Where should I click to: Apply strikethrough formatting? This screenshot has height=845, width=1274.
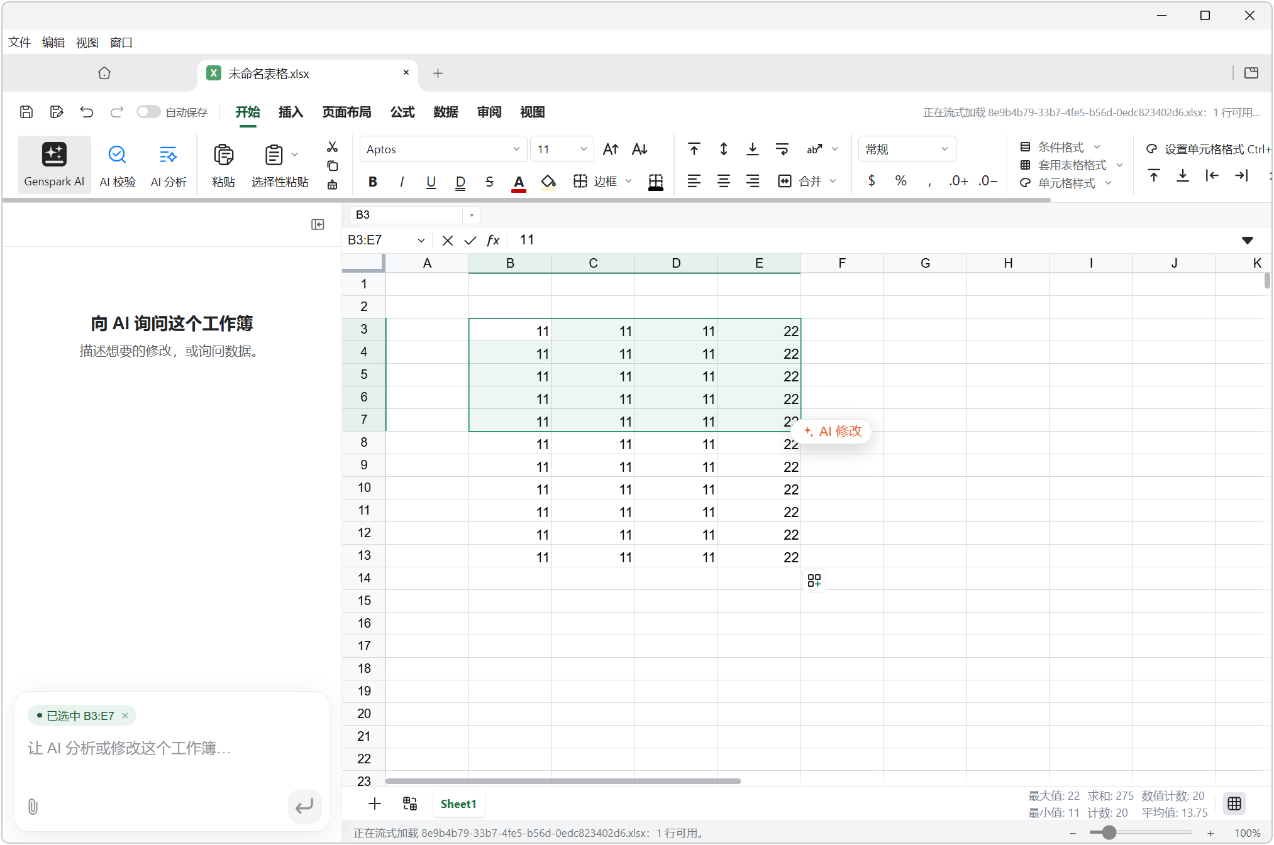click(489, 182)
